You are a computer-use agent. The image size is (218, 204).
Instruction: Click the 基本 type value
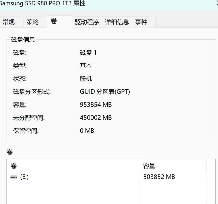pyautogui.click(x=86, y=66)
